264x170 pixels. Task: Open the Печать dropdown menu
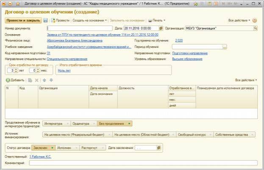tap(158, 20)
